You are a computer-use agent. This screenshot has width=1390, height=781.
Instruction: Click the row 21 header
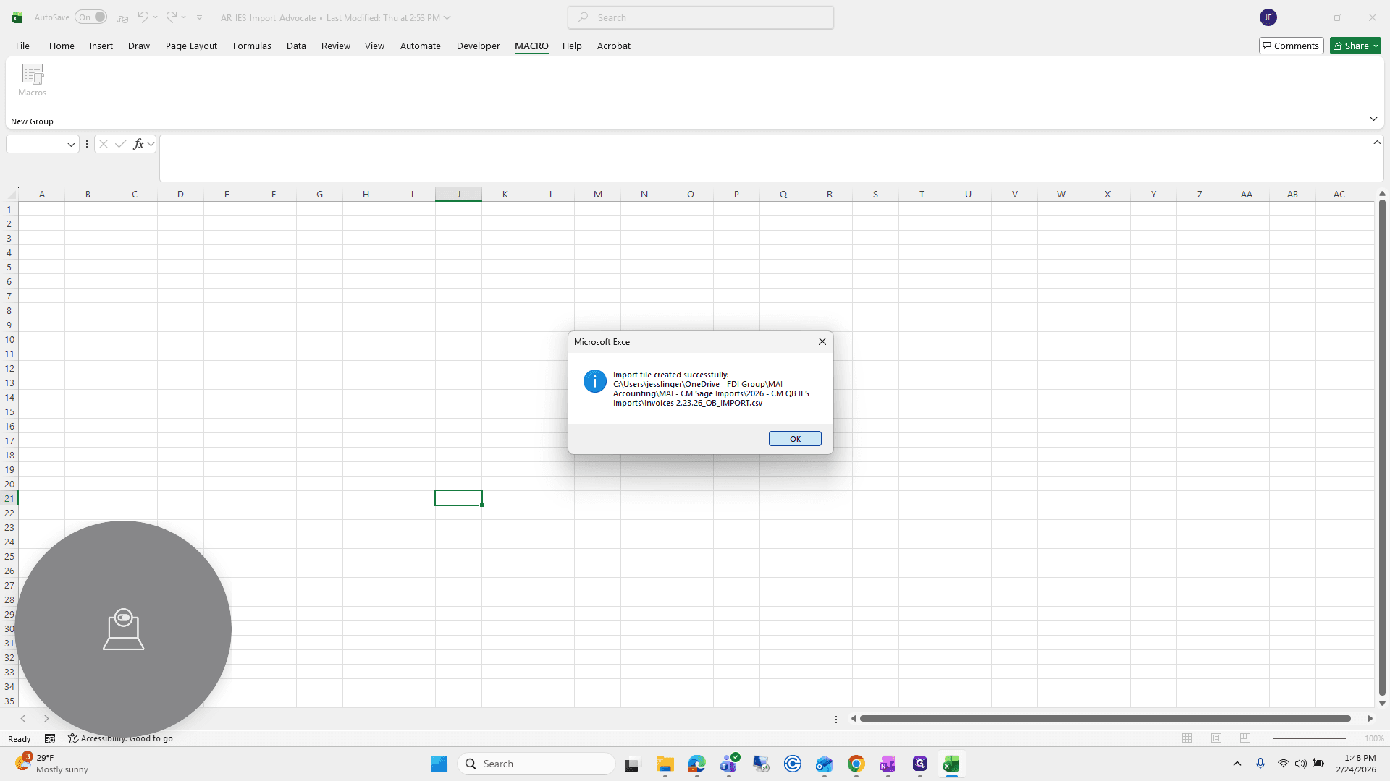pos(9,498)
